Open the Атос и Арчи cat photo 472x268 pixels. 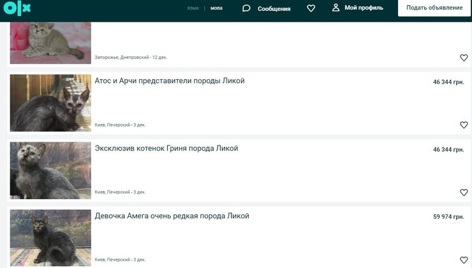click(50, 103)
